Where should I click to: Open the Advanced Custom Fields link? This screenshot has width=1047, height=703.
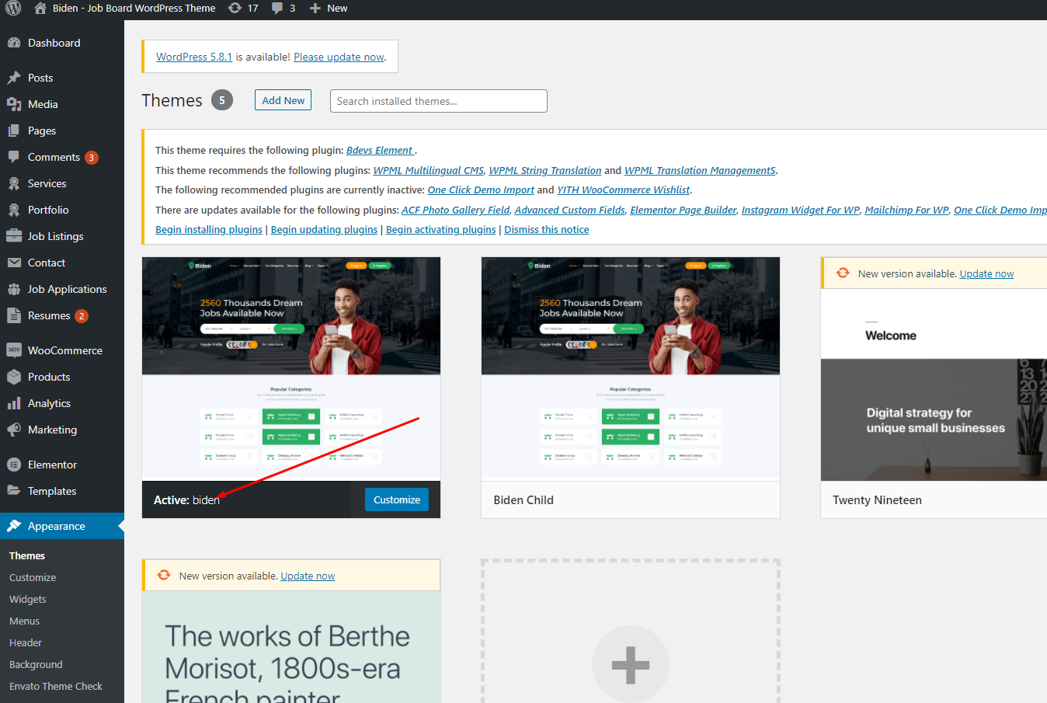coord(569,210)
